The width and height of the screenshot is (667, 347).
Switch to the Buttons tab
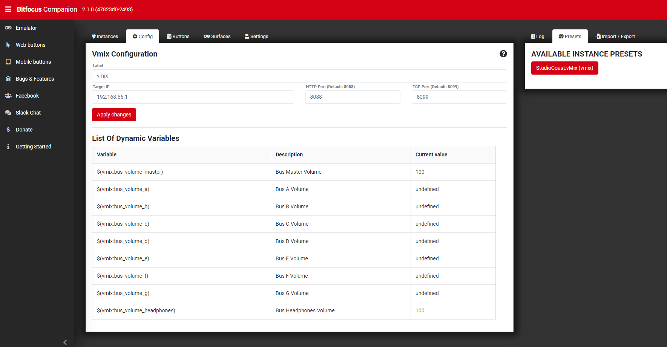[x=178, y=37]
